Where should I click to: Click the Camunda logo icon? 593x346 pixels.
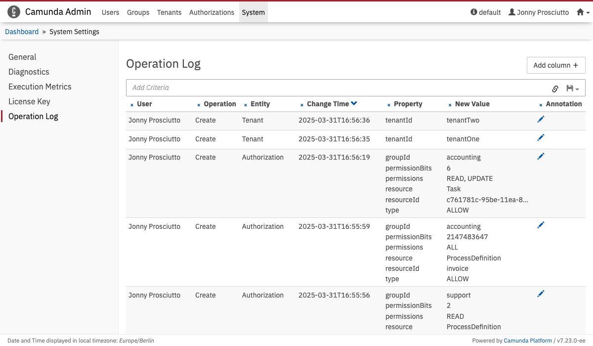tap(14, 12)
